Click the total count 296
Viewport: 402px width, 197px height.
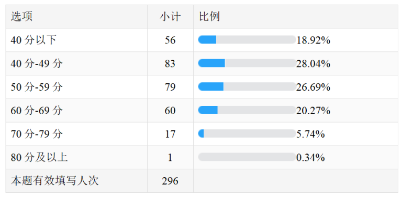(170, 181)
